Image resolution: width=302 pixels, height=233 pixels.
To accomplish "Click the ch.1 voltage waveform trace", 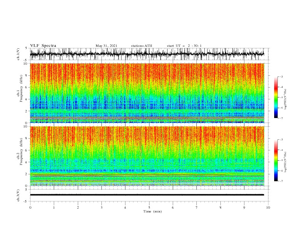I will (147, 54).
